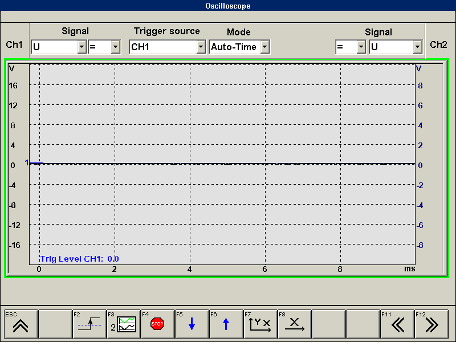
Task: Click the Ch1 axis value '-4'
Action: [x=12, y=185]
